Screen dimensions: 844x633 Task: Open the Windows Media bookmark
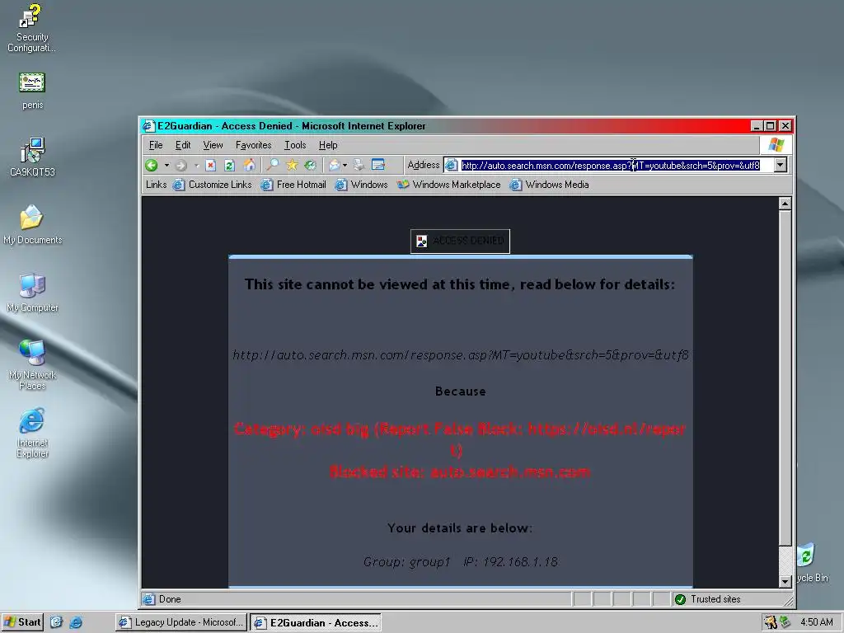coord(550,185)
